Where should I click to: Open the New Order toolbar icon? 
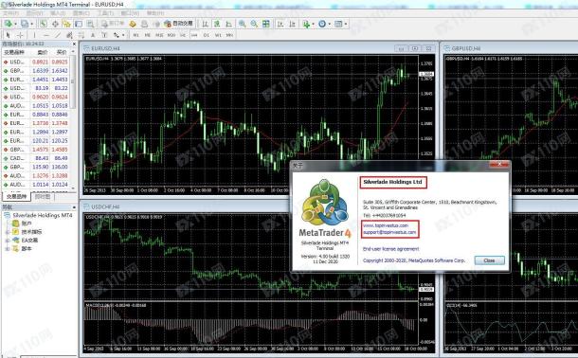[x=113, y=24]
